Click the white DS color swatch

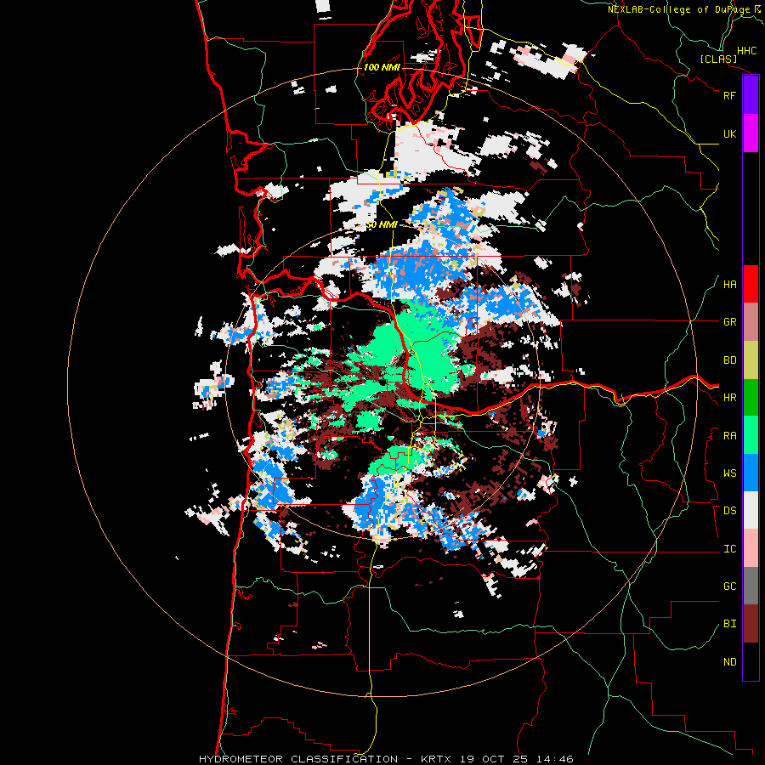[751, 510]
